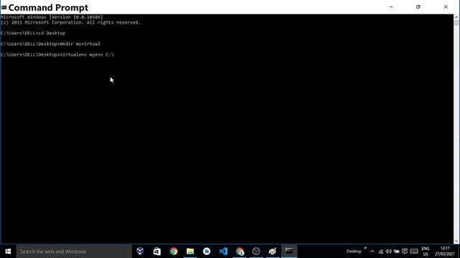
Task: Click the Search the web and Windows box
Action: 74,252
